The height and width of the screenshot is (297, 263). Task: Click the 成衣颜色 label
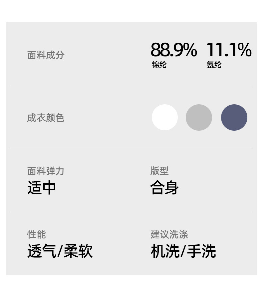click(x=46, y=118)
